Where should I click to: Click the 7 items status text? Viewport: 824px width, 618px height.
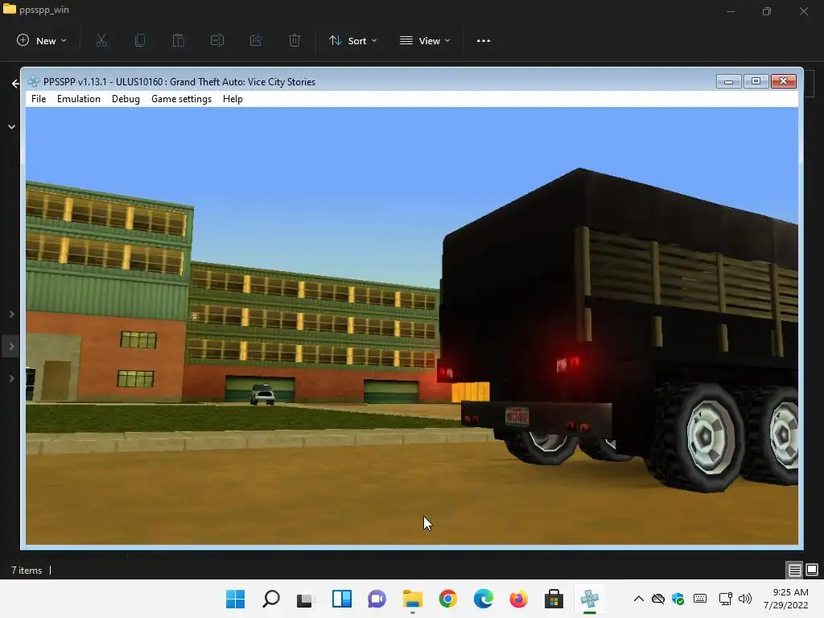point(27,571)
